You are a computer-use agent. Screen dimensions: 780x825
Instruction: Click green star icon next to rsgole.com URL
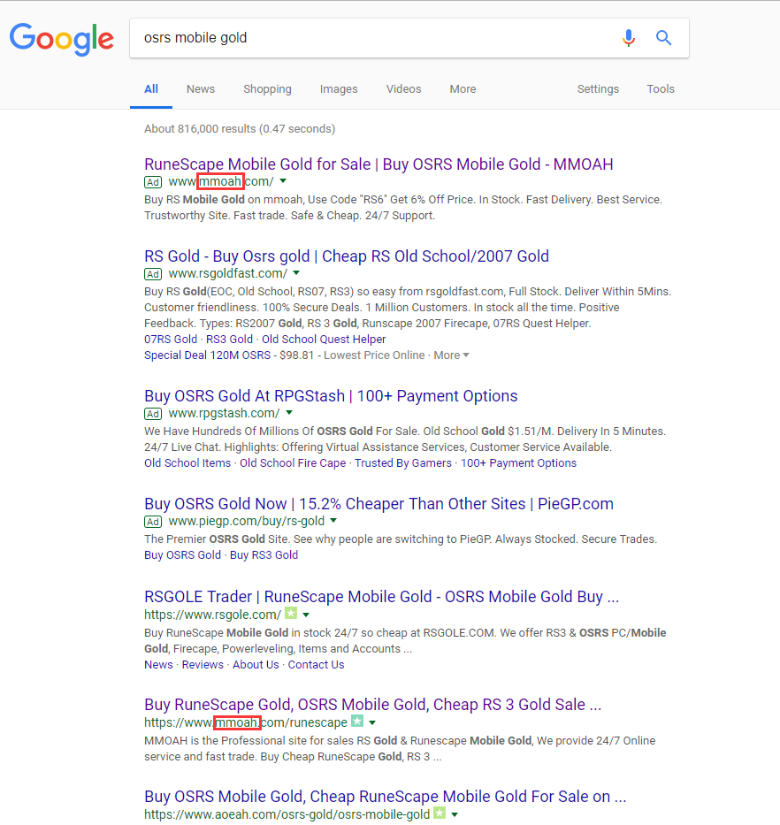coord(291,613)
